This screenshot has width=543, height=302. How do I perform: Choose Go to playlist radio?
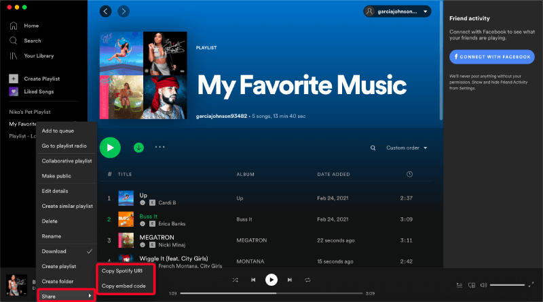66,146
